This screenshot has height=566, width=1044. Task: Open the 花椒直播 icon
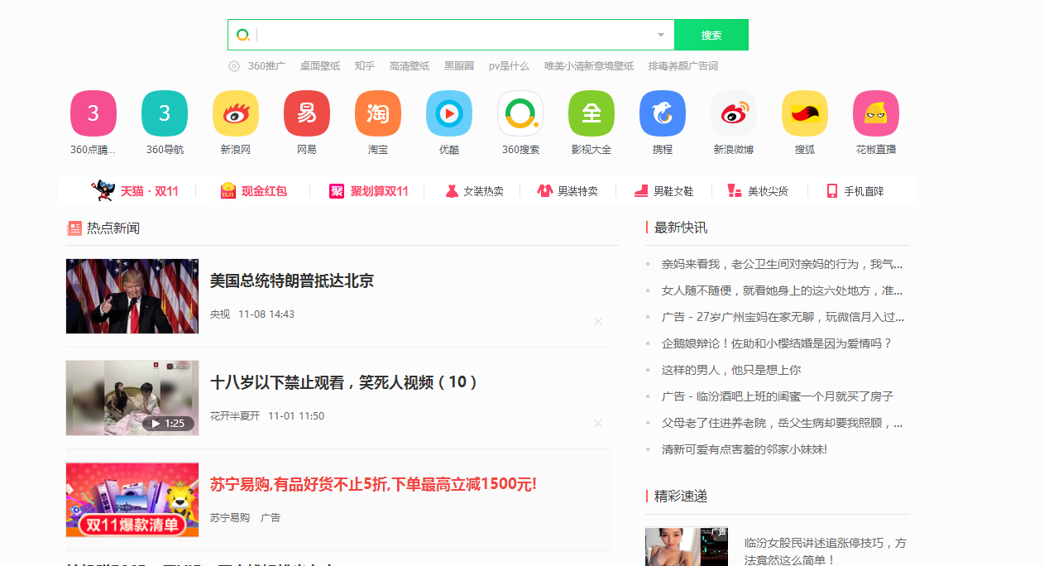pos(875,113)
